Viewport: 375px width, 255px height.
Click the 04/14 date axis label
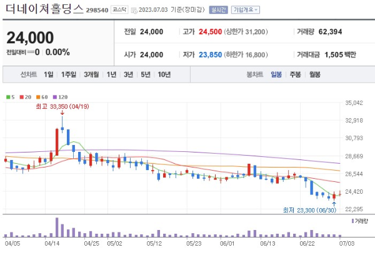(x=52, y=244)
